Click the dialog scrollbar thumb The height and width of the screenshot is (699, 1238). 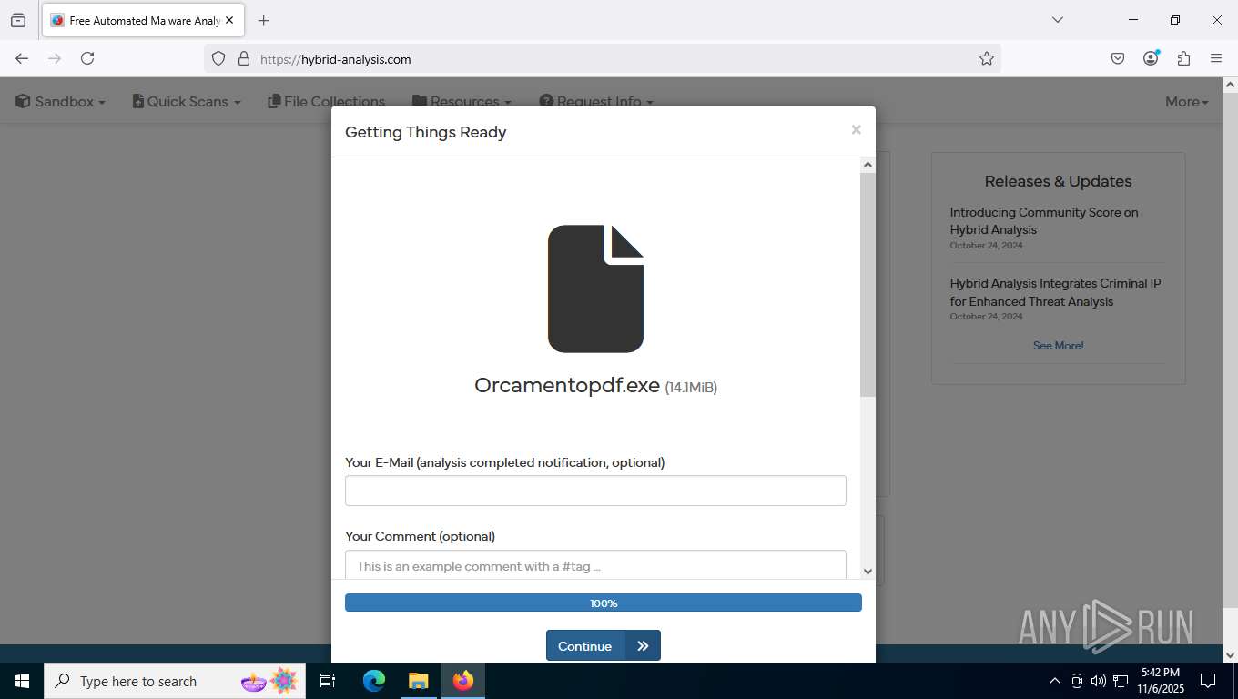(x=868, y=284)
